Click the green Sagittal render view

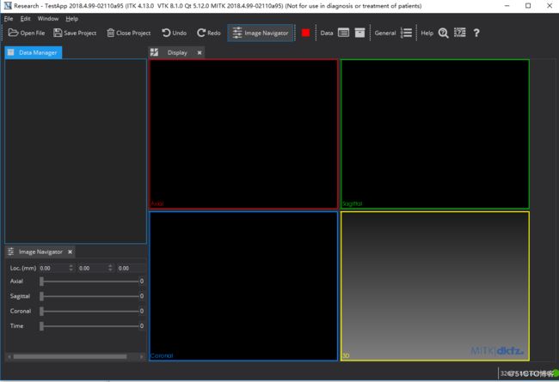pos(435,134)
